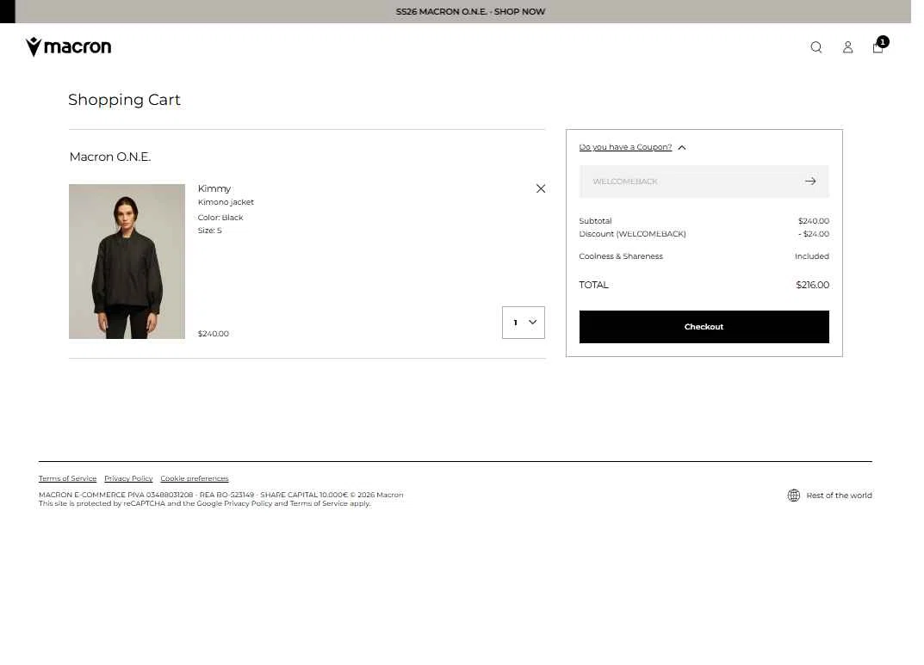
Task: Click the black Checkout button
Action: (704, 327)
